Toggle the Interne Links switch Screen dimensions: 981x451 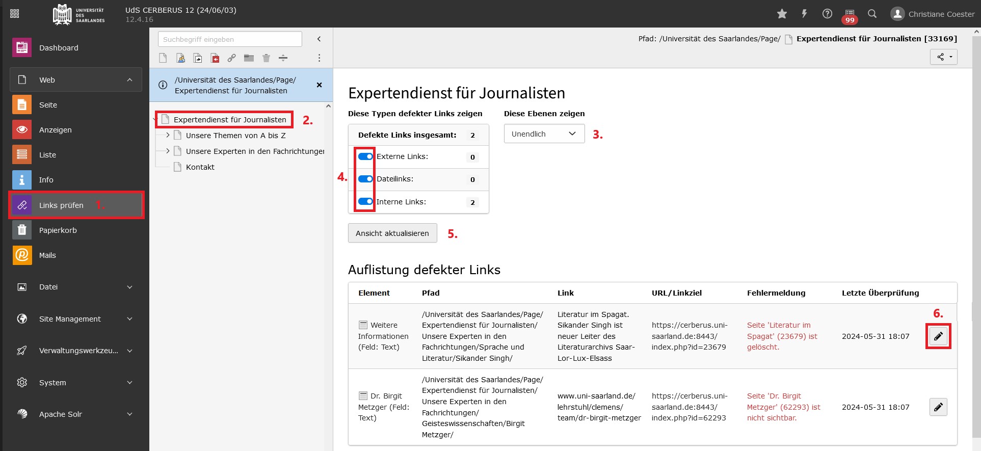click(365, 201)
